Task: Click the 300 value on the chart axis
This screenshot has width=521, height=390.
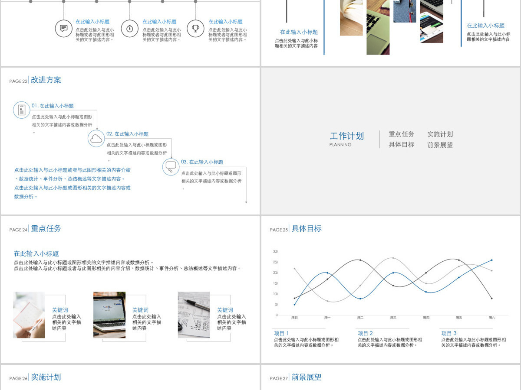Action: [275, 251]
